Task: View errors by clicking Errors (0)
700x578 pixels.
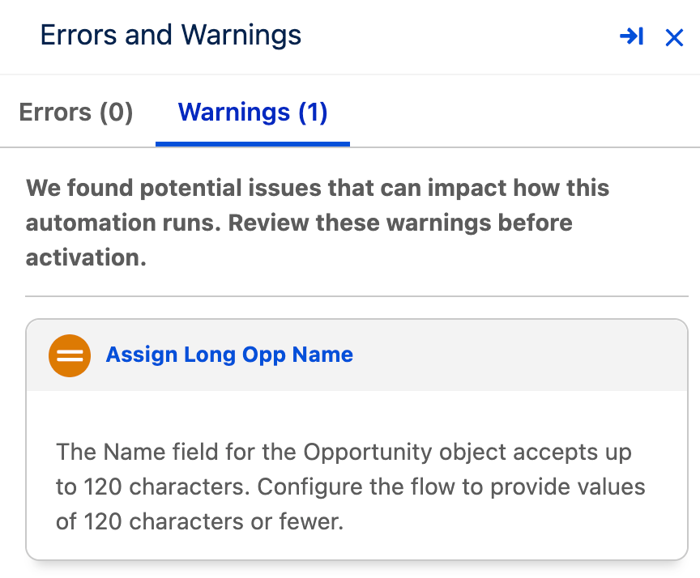Action: pyautogui.click(x=76, y=112)
